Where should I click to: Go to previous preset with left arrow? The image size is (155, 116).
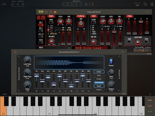tap(69, 48)
